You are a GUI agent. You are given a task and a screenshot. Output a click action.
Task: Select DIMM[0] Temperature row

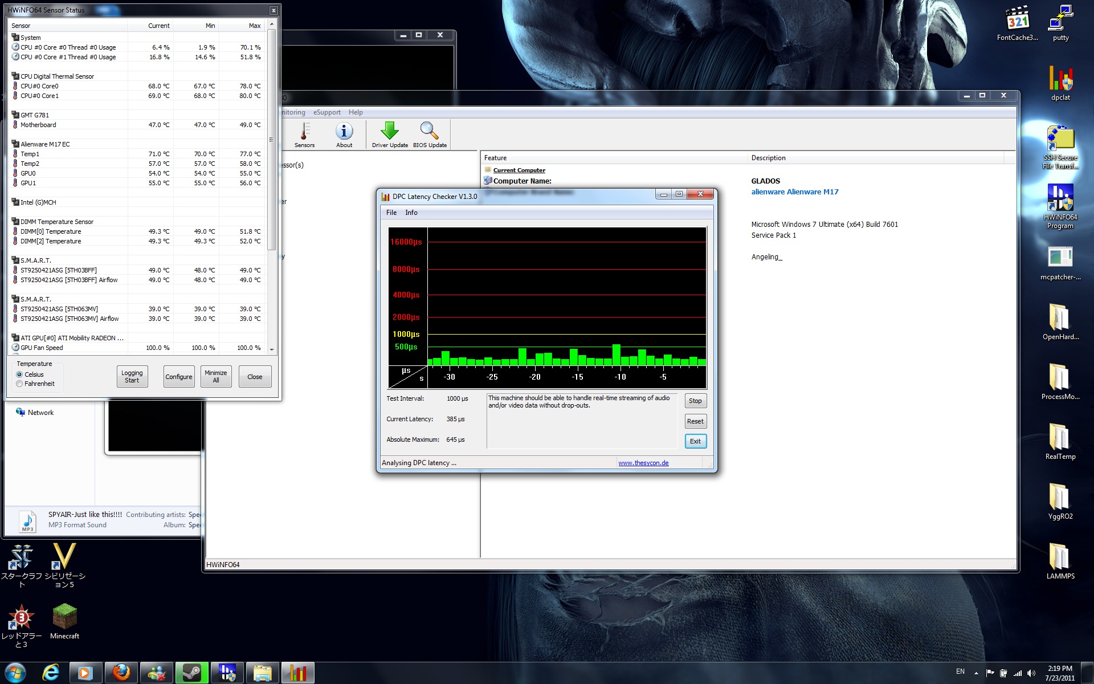tap(137, 231)
